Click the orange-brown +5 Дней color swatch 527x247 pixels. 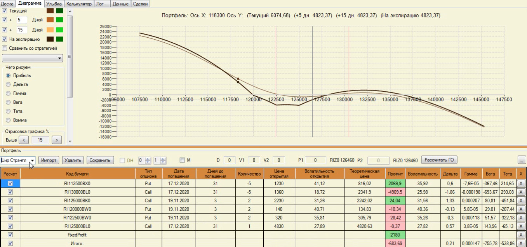point(50,19)
